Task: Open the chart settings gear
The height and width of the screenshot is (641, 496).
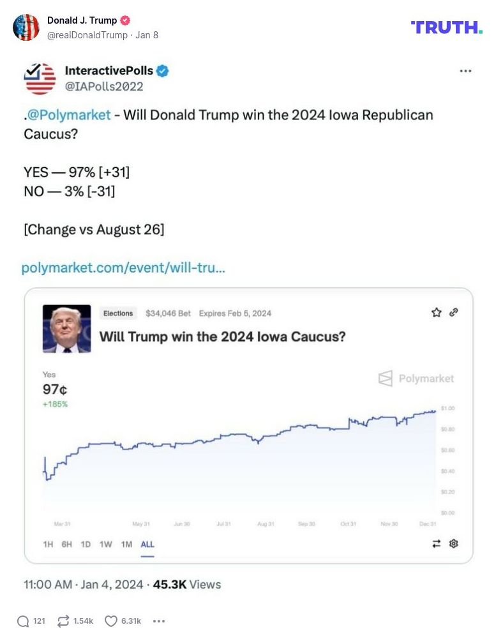Action: tap(453, 543)
